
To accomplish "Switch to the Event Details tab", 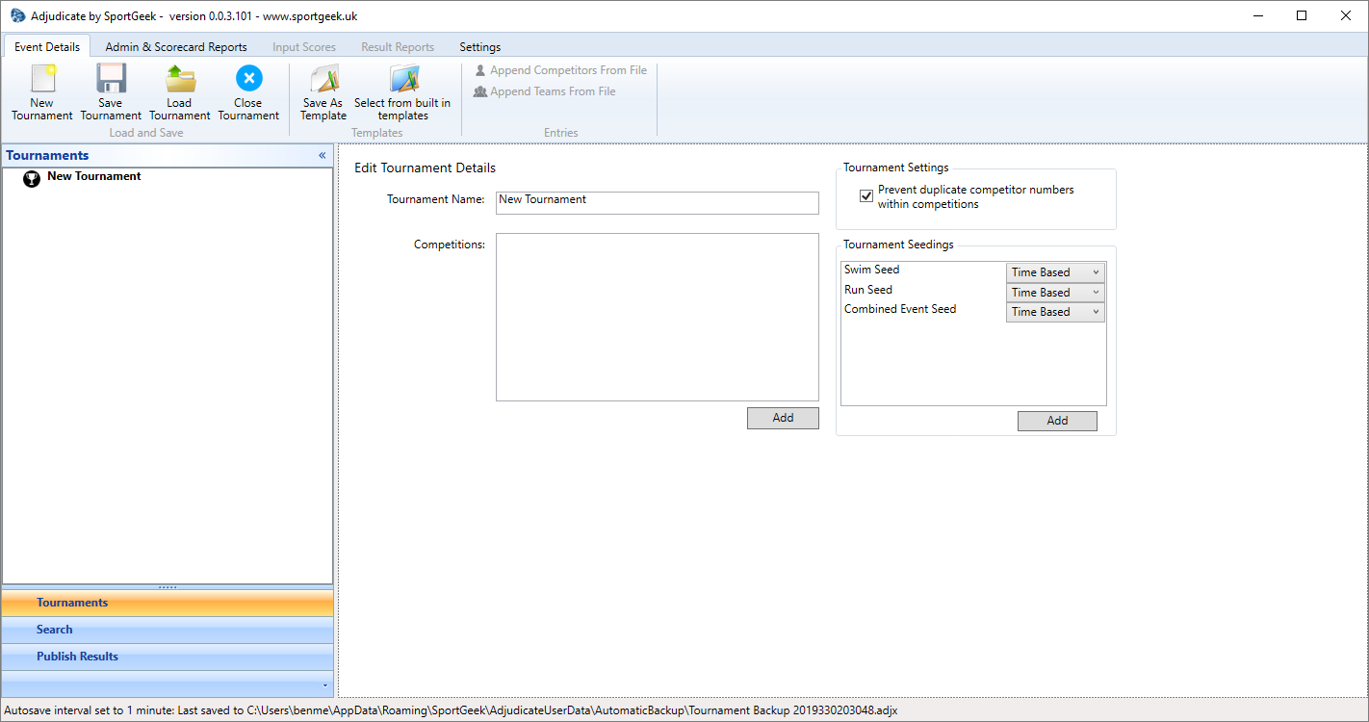I will (47, 46).
